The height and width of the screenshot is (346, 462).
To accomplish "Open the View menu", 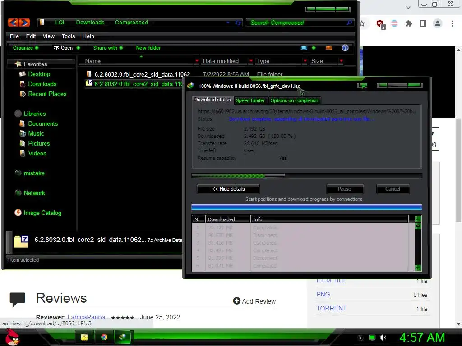I will 49,36.
